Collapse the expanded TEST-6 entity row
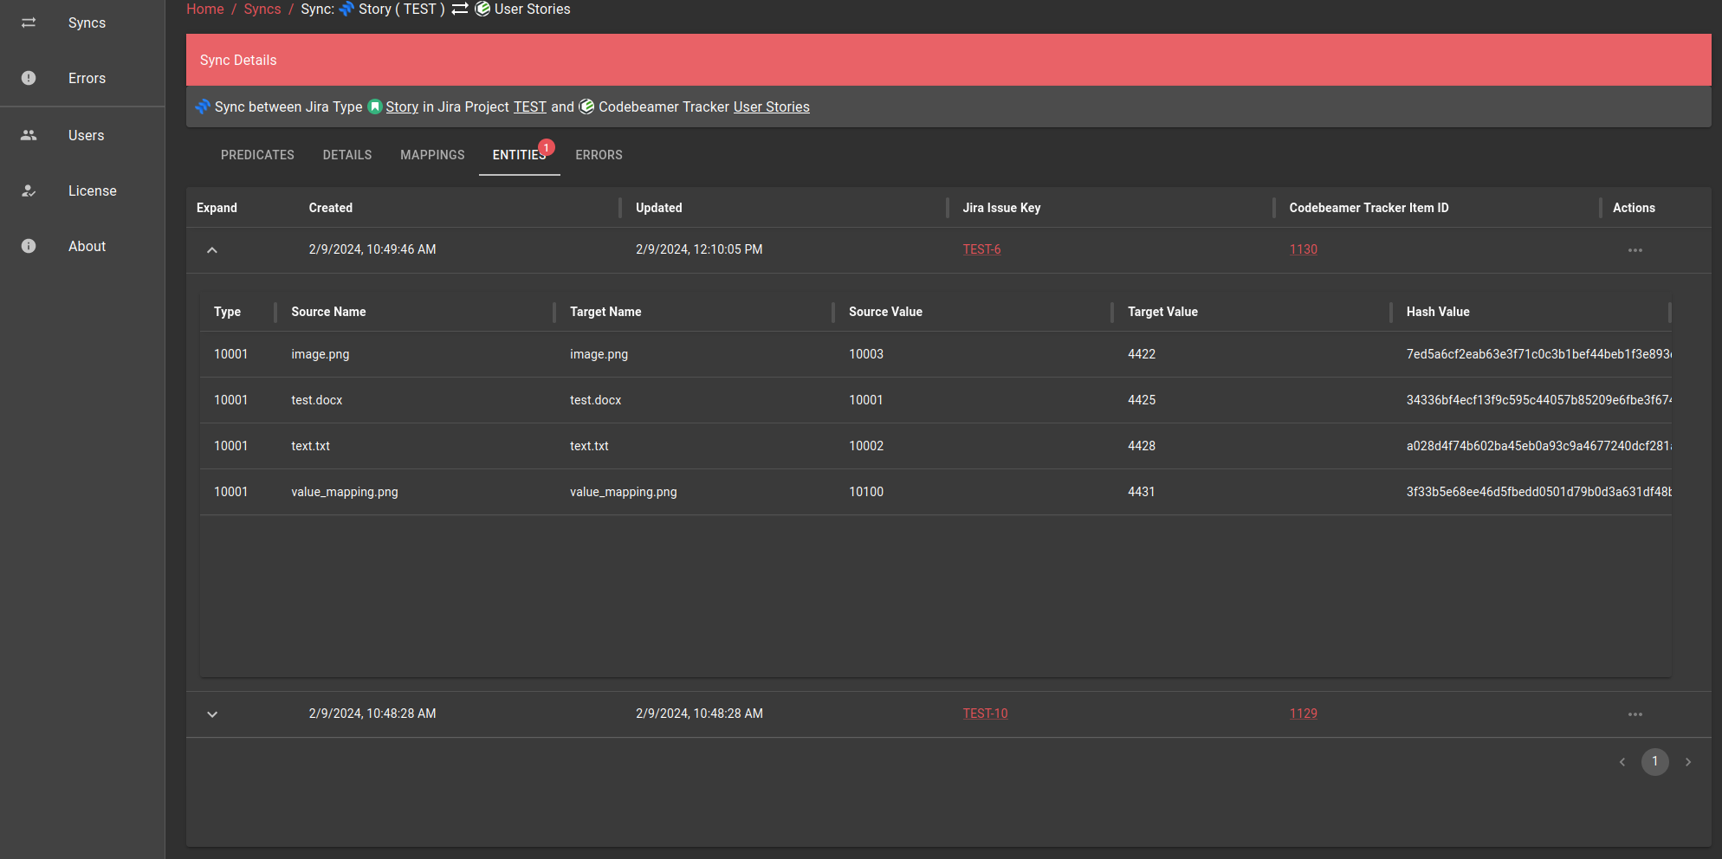Viewport: 1722px width, 859px height. [212, 250]
